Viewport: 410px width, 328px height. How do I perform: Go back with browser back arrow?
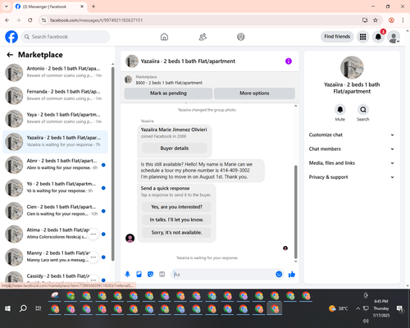click(x=7, y=20)
